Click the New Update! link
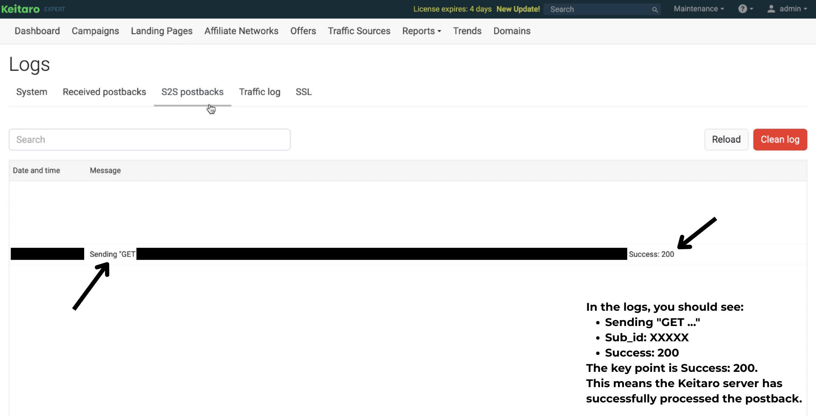The image size is (816, 416). tap(518, 9)
